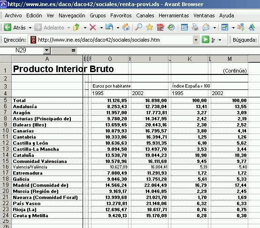Open the Favoritos menu
Image resolution: width=260 pixels, height=228 pixels.
121,15
